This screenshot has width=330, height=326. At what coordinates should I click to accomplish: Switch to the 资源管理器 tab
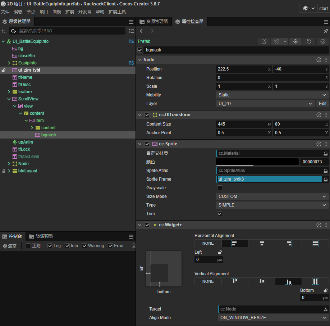pos(153,22)
